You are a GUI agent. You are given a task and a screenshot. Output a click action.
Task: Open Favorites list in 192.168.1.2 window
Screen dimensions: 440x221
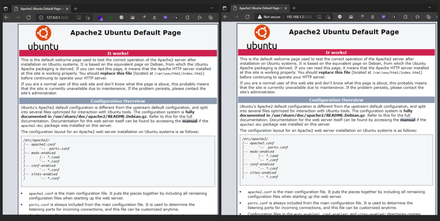418,17
